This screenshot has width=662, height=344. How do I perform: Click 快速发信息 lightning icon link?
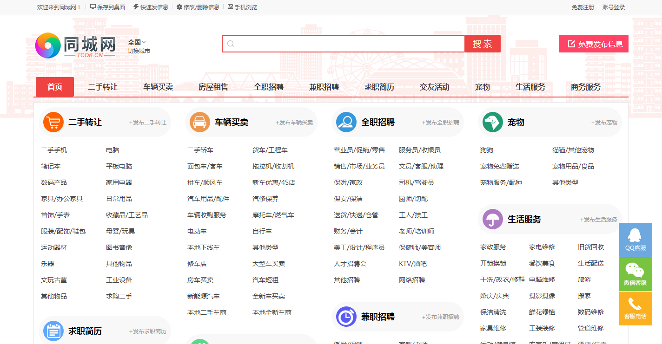(x=151, y=7)
